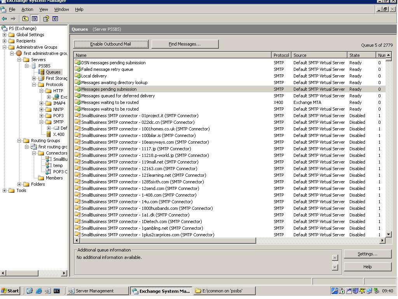Click the Up one level folder icon
The image size is (398, 299).
click(x=25, y=18)
